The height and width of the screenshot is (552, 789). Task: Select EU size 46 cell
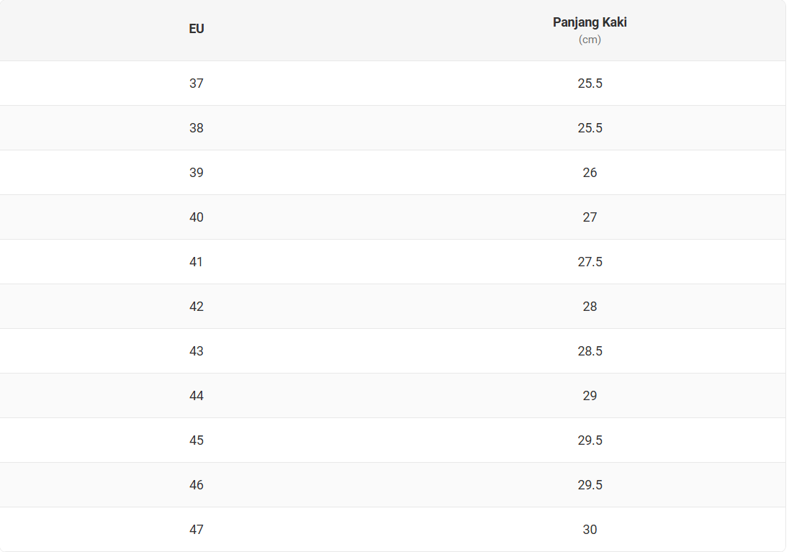[x=197, y=485]
